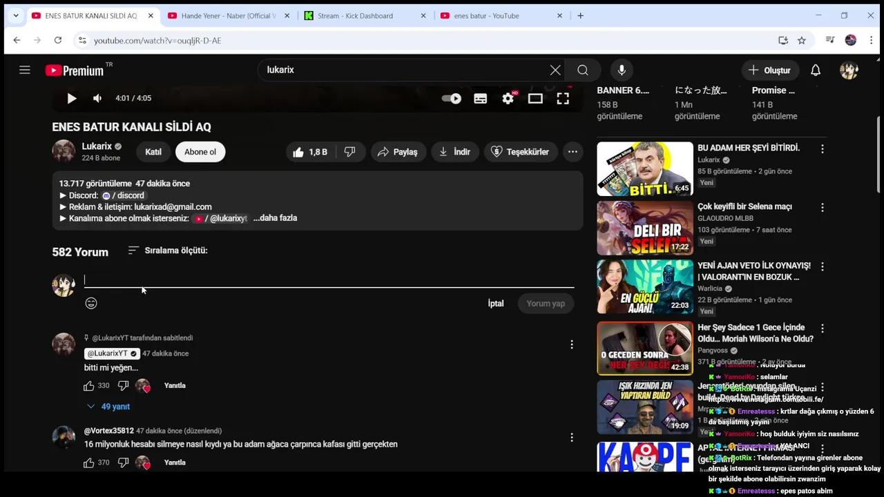
Task: Go back in browser history
Action: tap(17, 41)
